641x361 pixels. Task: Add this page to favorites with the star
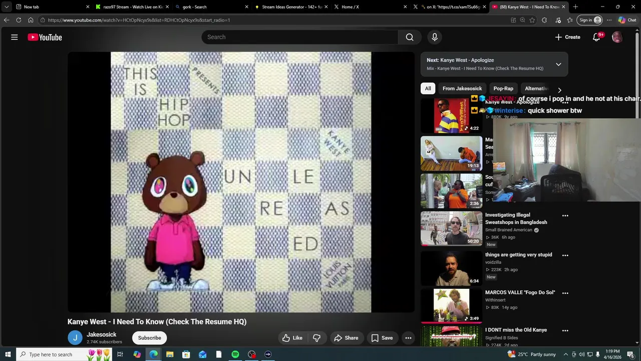pos(532,20)
